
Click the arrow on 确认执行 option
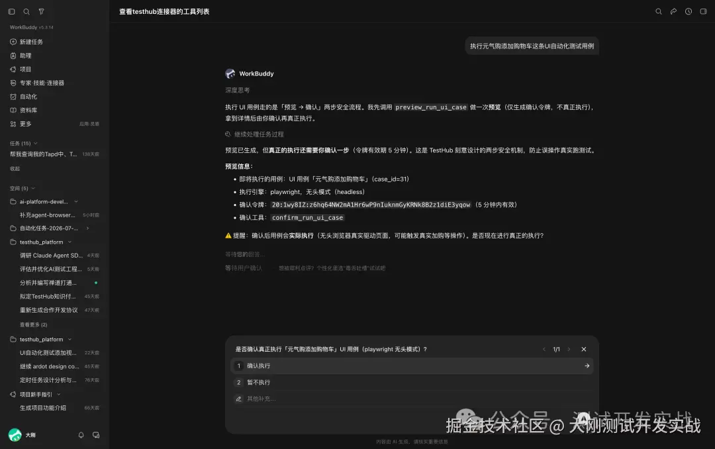coord(587,366)
